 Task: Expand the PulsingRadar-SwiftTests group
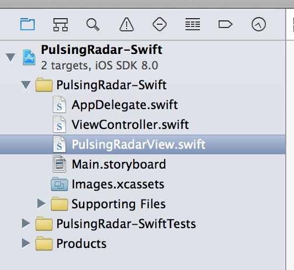[26, 223]
